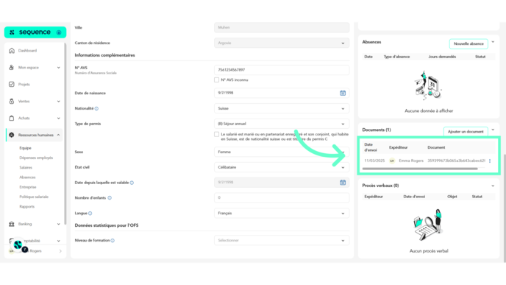Expand Achats menu chevron

tap(58, 118)
